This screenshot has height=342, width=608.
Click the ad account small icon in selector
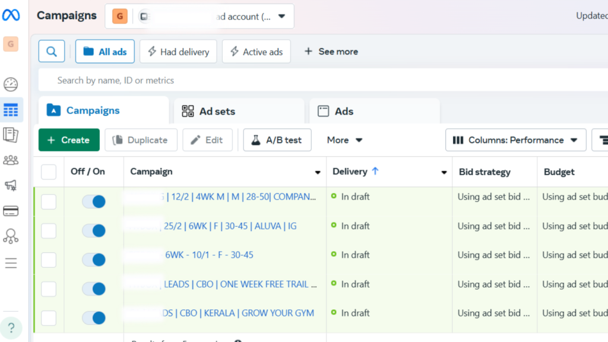click(144, 16)
